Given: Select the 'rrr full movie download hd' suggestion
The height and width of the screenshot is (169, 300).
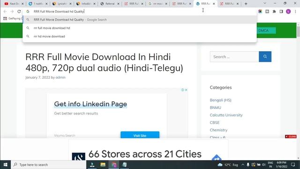Looking at the screenshot, I should [x=140, y=28].
